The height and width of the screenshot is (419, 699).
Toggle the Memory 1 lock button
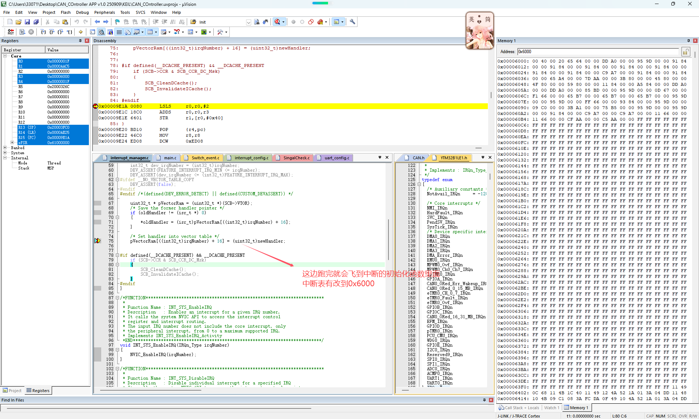coord(685,52)
